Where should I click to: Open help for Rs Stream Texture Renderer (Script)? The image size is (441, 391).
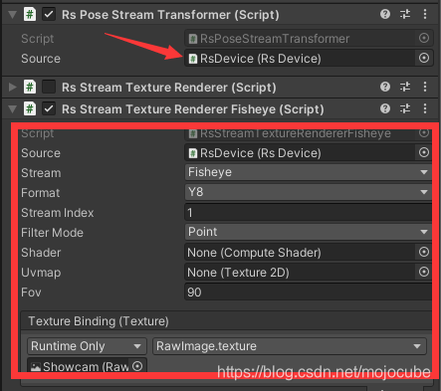point(385,87)
